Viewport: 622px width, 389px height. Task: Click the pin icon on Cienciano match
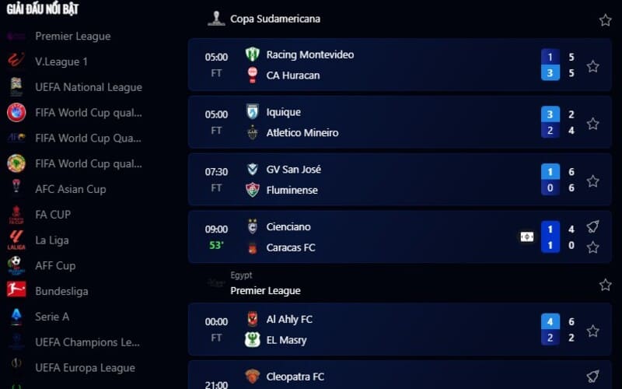click(x=592, y=226)
